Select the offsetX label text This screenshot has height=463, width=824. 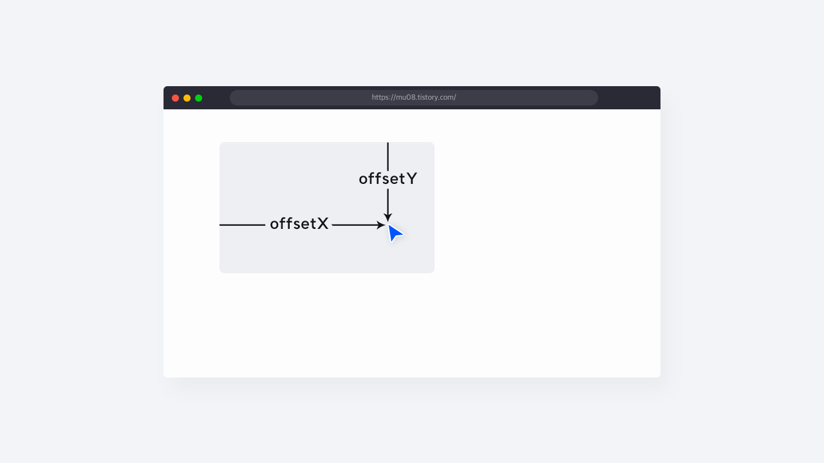(299, 224)
